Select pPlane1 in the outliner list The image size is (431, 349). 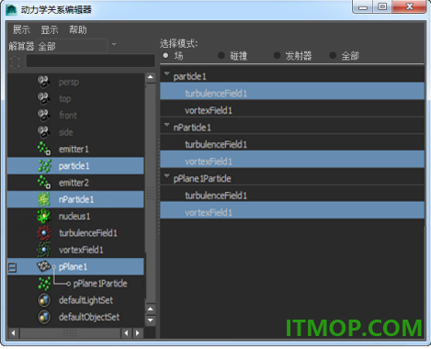pos(75,266)
